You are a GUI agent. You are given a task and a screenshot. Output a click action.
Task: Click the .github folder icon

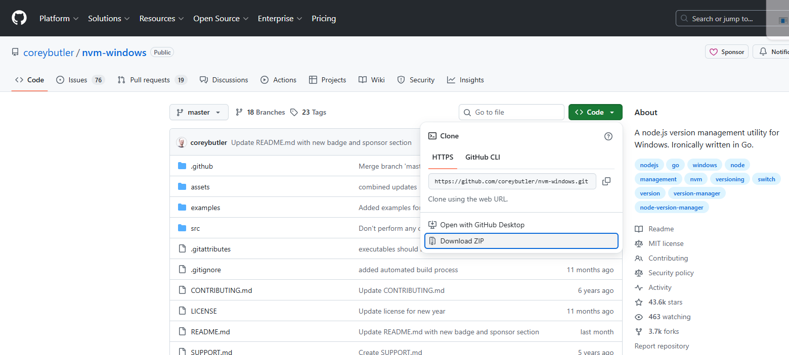point(183,166)
